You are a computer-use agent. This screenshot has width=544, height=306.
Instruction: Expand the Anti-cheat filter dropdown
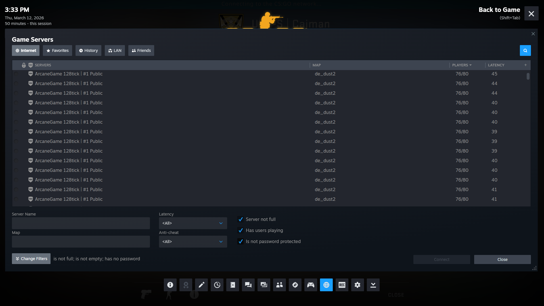(x=193, y=242)
